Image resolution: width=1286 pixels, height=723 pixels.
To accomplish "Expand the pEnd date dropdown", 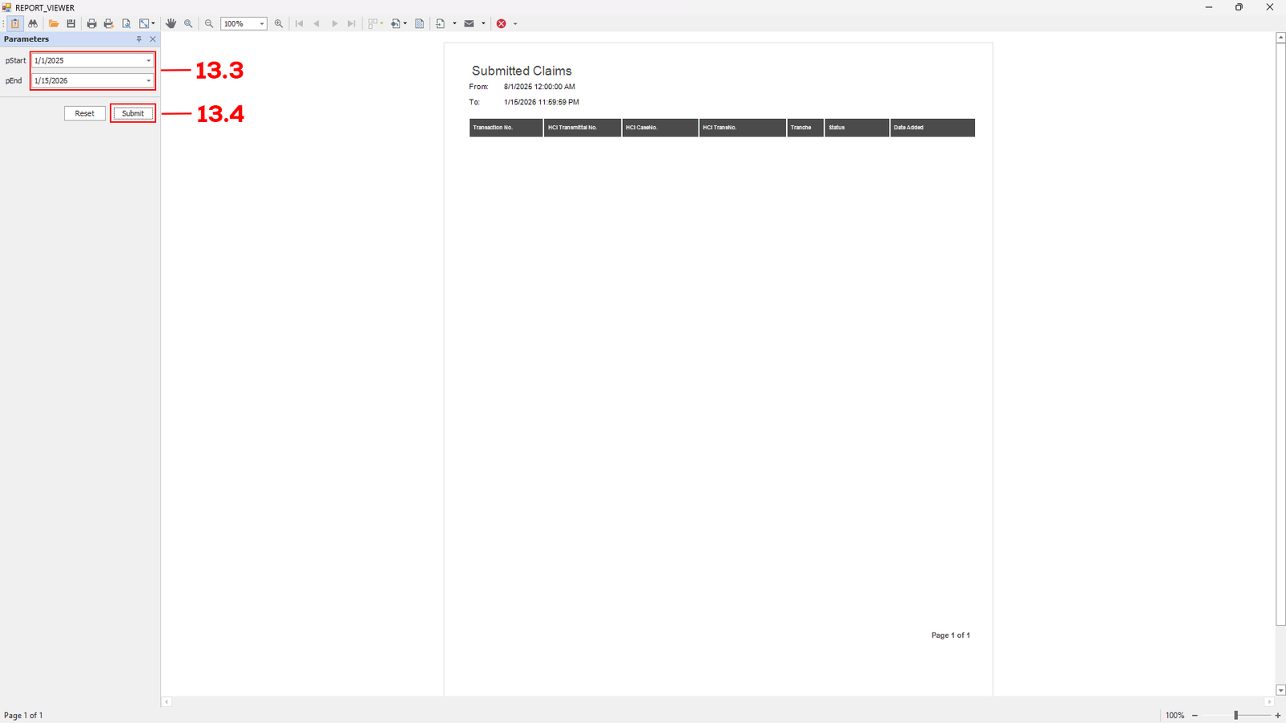I will pos(149,81).
